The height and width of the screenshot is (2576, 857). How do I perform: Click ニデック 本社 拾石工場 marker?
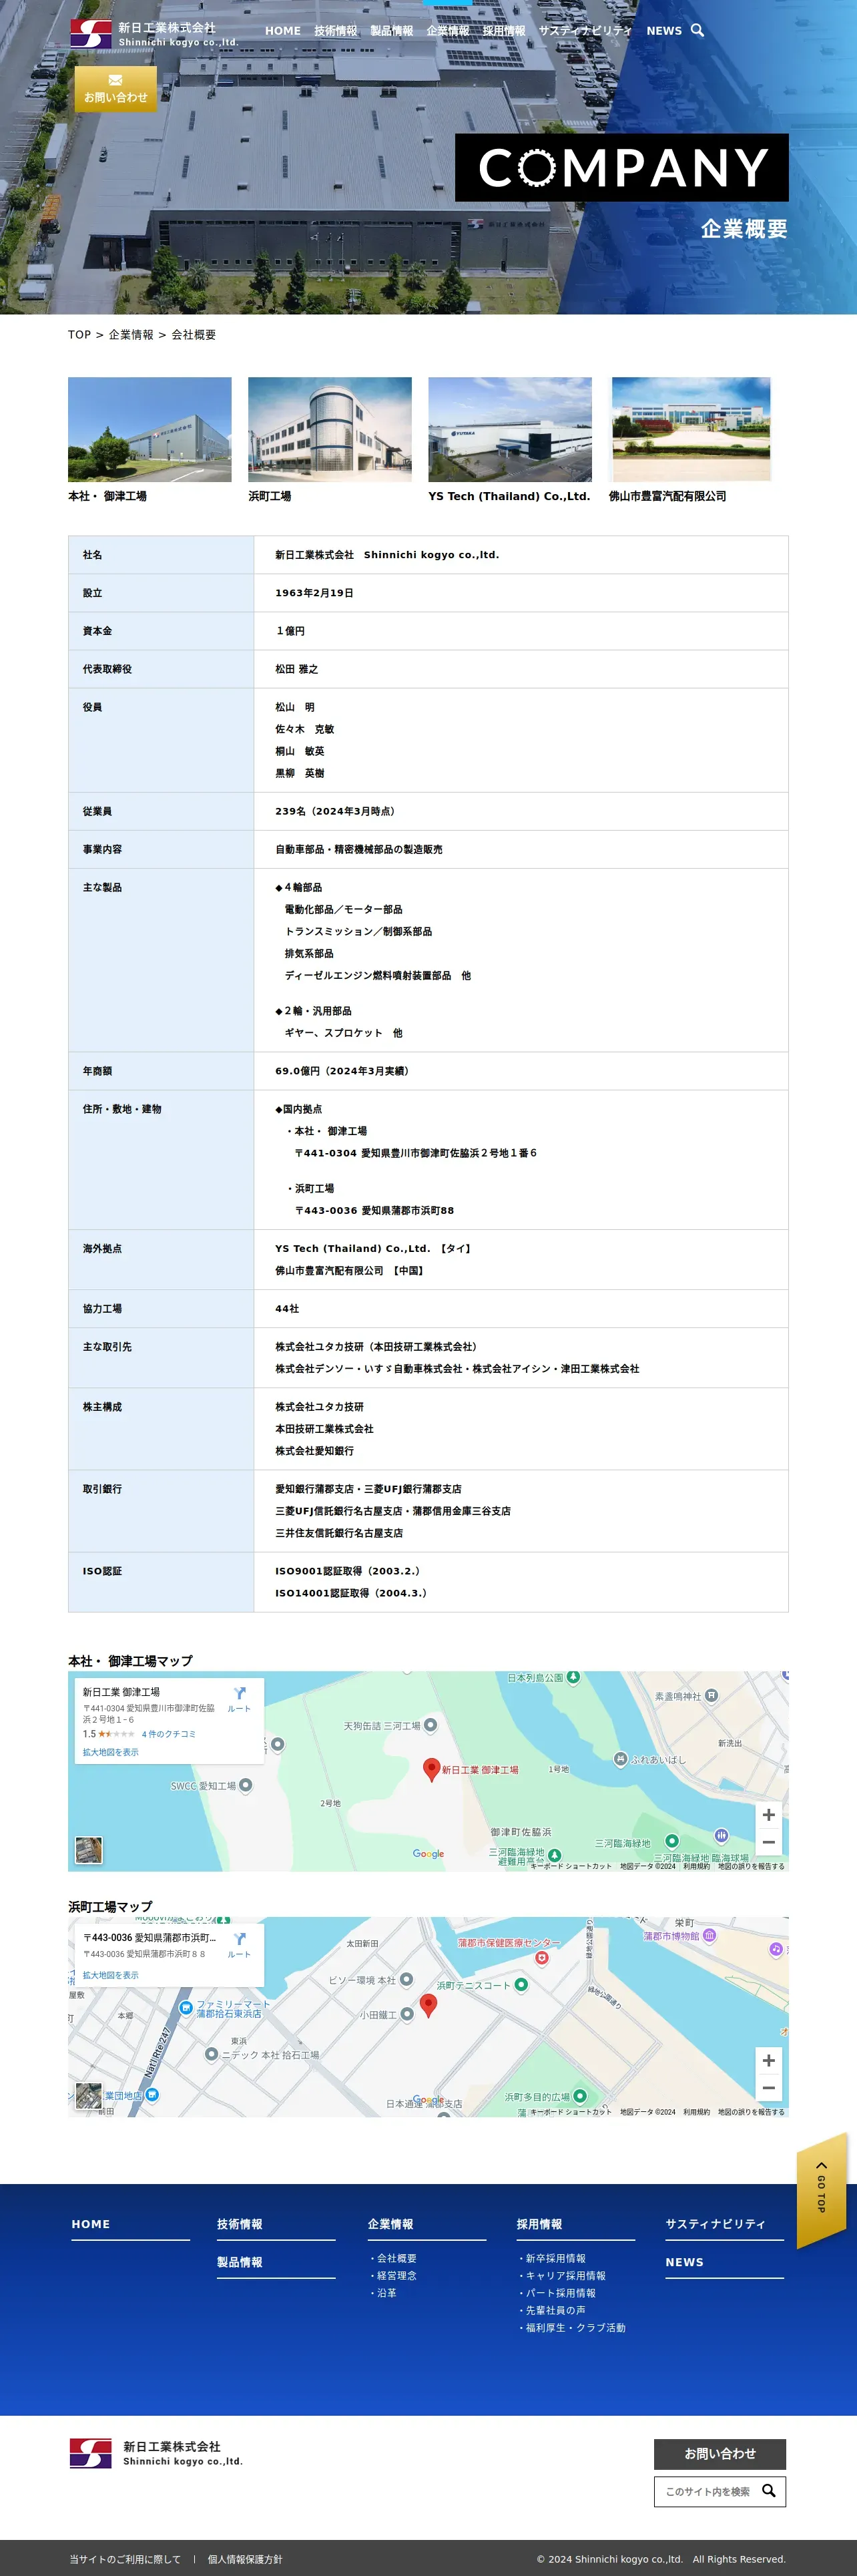pyautogui.click(x=211, y=2054)
